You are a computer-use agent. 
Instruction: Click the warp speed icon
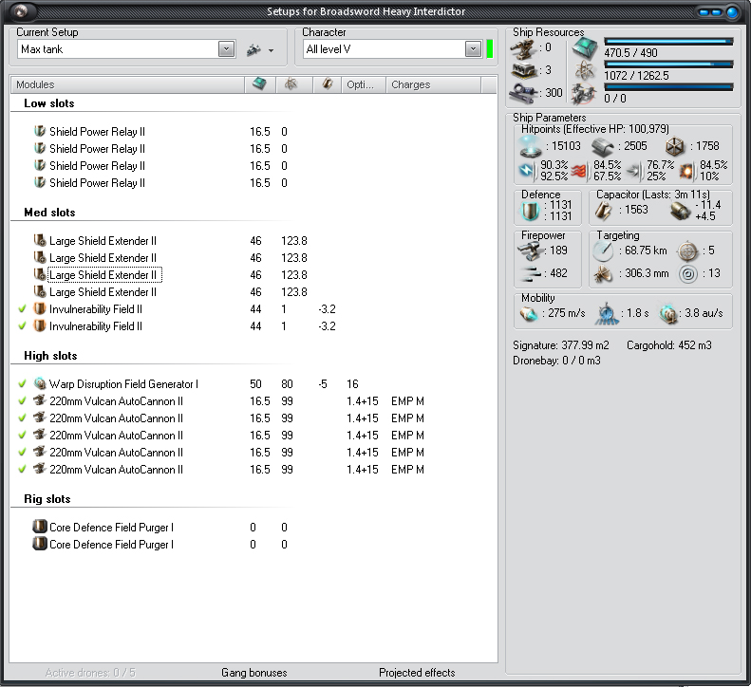click(x=668, y=314)
